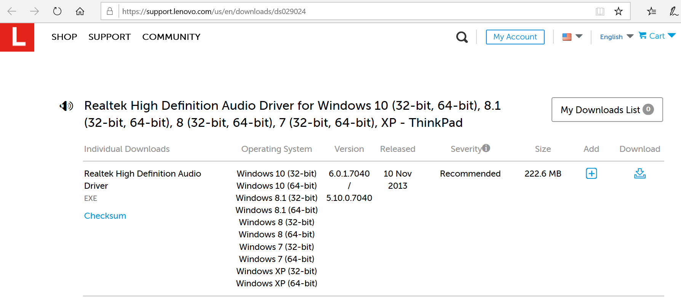Screen dimensions: 681x300
Task: Open the COMMUNITY menu
Action: click(x=171, y=37)
